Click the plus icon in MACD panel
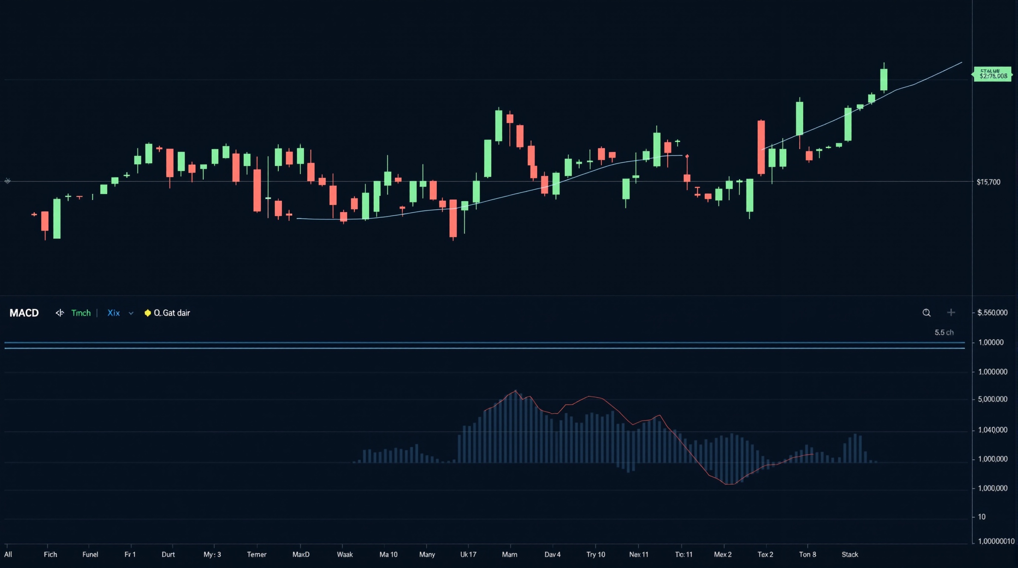Screen dimensions: 1018x568 951,312
